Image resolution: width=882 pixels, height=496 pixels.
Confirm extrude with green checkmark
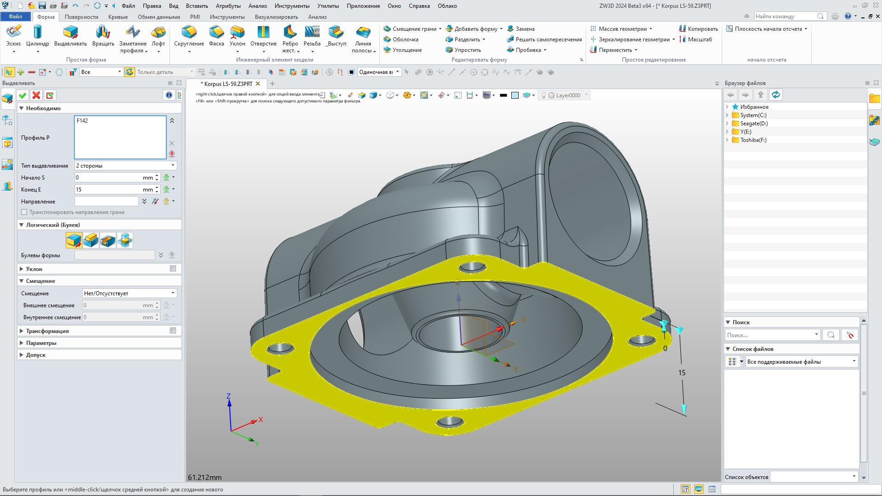point(23,95)
